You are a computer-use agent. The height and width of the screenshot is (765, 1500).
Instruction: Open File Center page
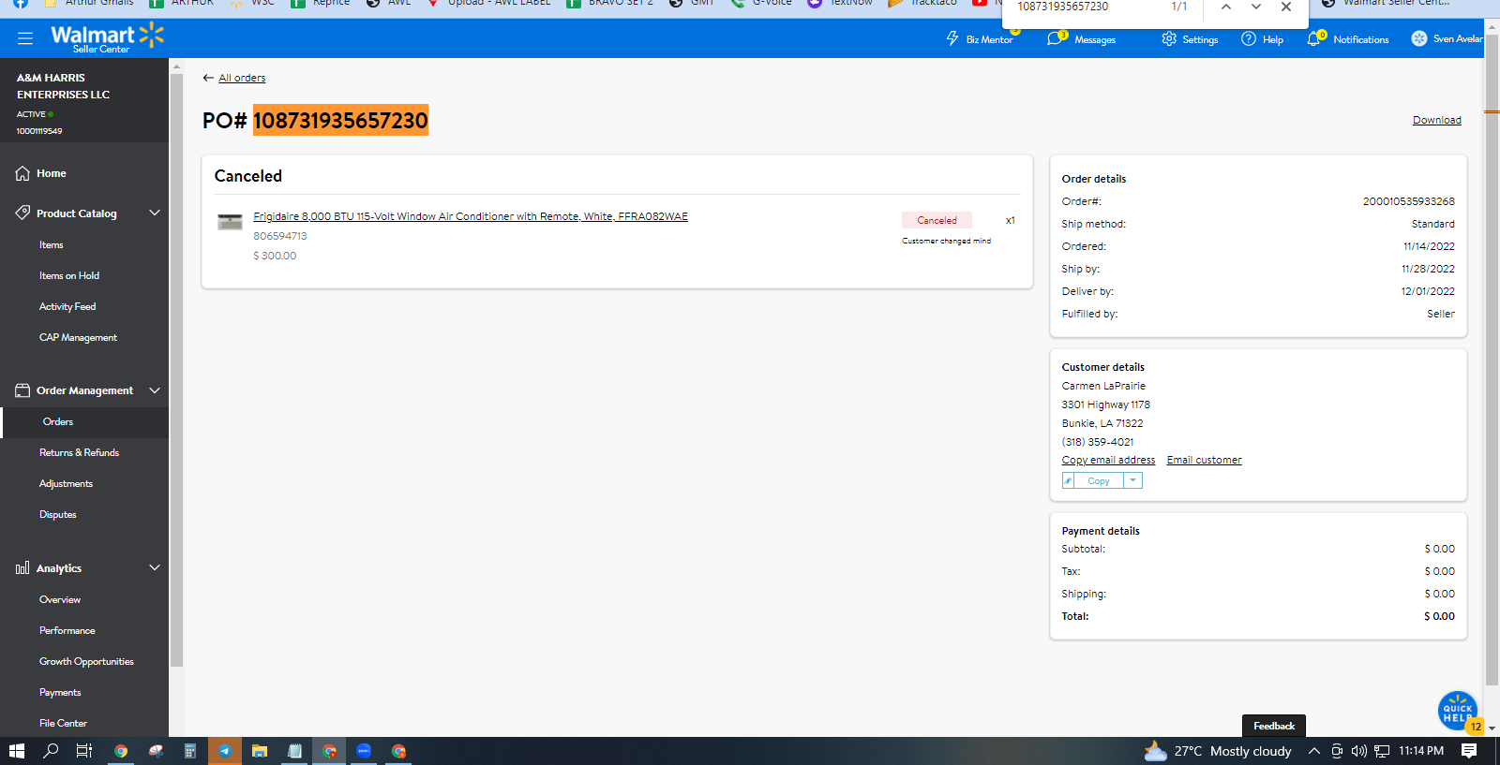[x=63, y=724]
